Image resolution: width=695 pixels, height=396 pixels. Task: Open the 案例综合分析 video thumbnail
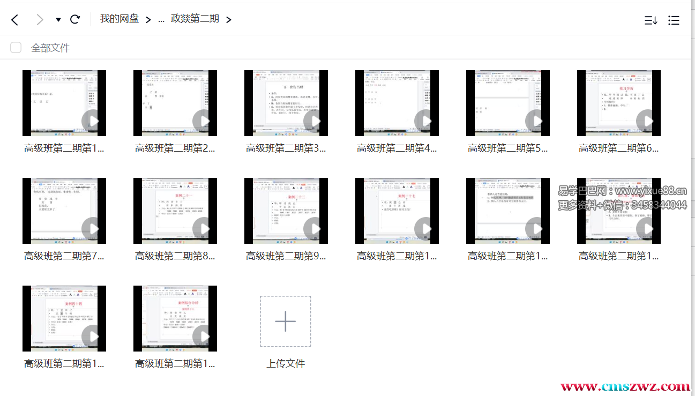175,318
